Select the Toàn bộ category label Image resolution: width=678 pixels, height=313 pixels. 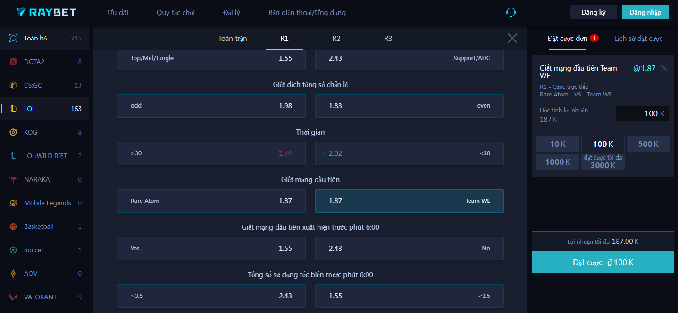[x=35, y=38]
